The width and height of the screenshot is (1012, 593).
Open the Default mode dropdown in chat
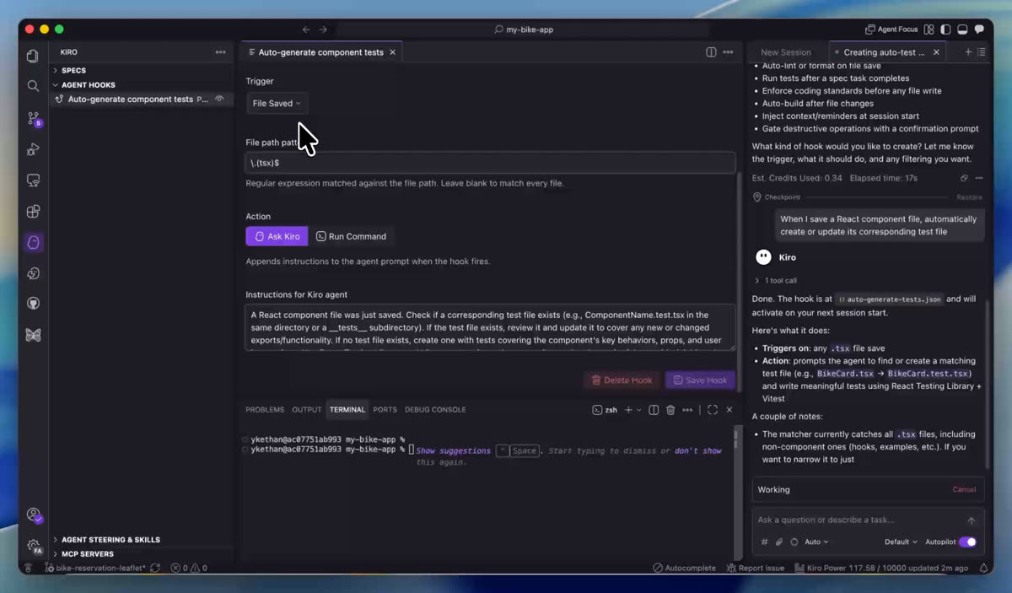click(x=901, y=542)
